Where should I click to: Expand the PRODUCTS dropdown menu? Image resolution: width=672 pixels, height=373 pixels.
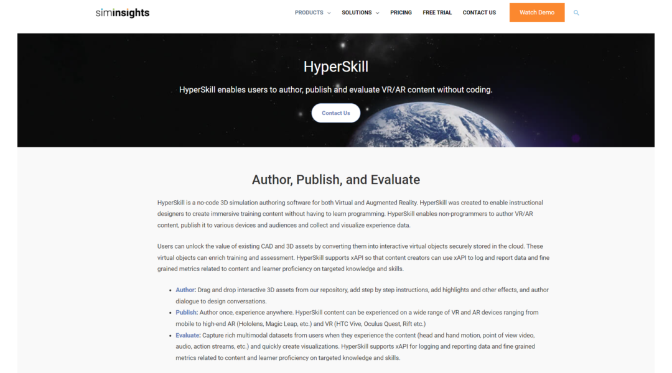pyautogui.click(x=308, y=12)
